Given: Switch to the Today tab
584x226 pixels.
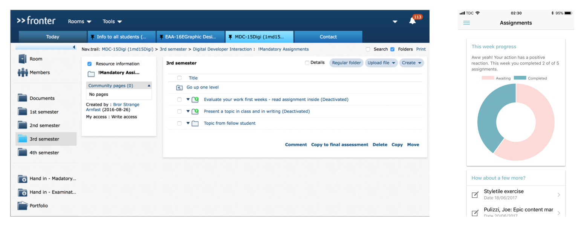Looking at the screenshot, I should 53,37.
